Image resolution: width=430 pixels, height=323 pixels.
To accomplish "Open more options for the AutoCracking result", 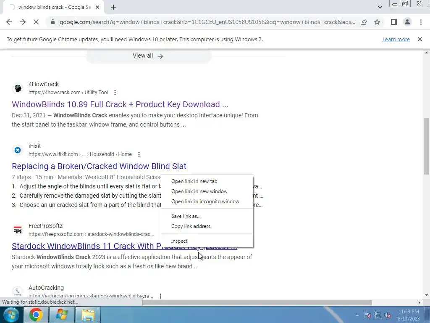I will click(160, 296).
